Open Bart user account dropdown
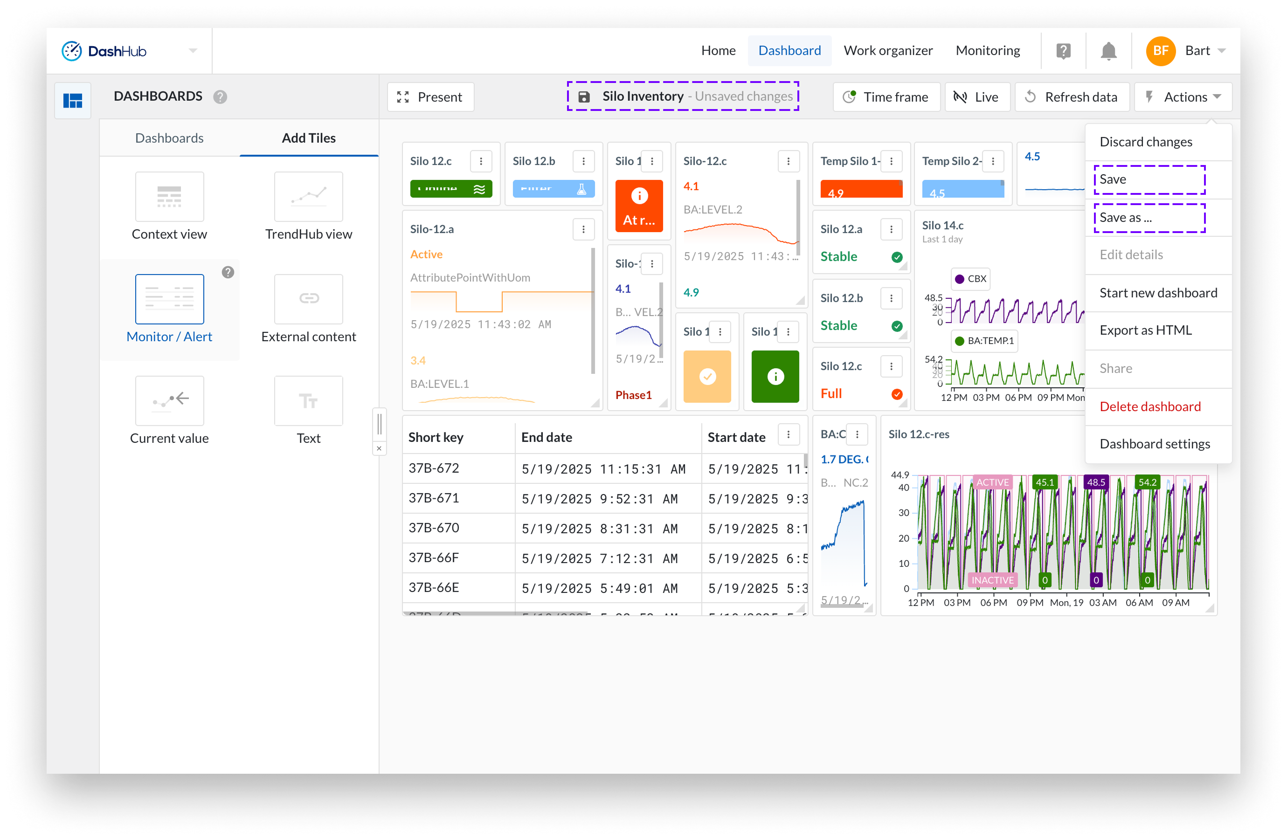Viewport: 1287px width, 839px height. coord(1221,51)
